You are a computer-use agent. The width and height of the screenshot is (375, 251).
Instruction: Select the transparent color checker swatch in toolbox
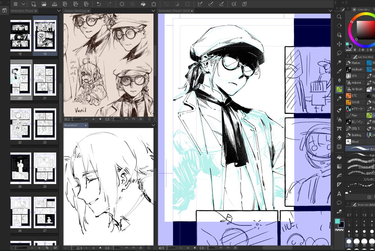click(339, 230)
